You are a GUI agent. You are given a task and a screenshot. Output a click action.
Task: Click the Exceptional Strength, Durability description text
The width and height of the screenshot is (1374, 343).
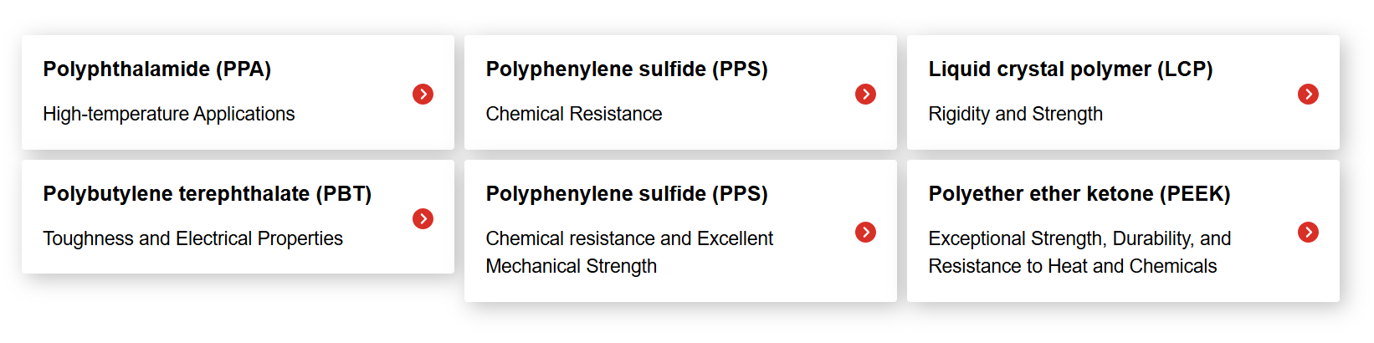(1079, 252)
